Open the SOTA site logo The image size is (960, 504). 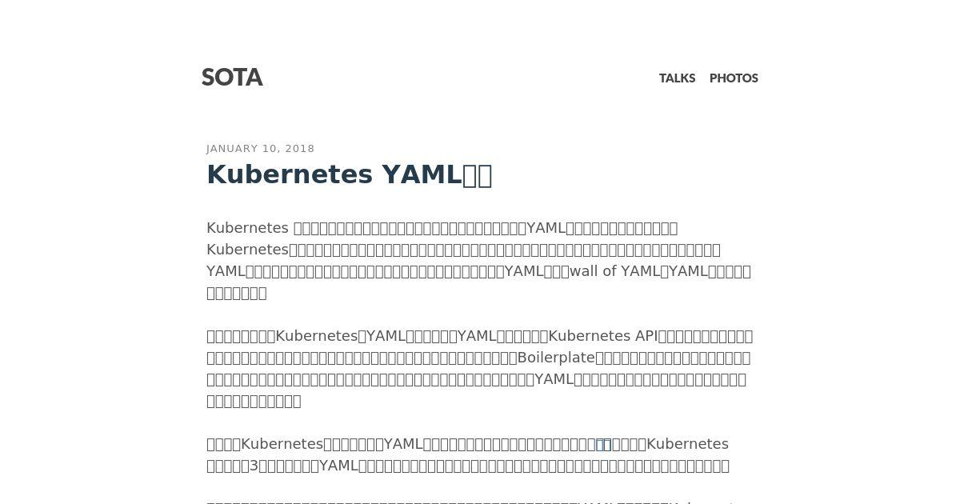[x=232, y=78]
